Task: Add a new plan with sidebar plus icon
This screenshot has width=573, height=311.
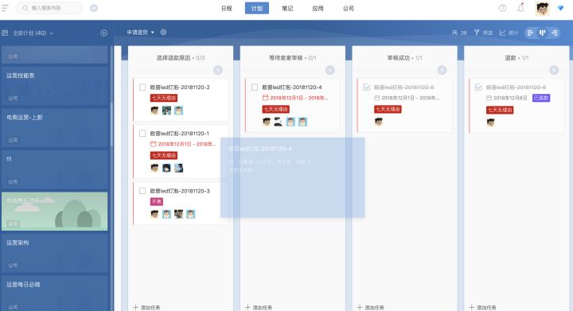Action: (x=103, y=33)
